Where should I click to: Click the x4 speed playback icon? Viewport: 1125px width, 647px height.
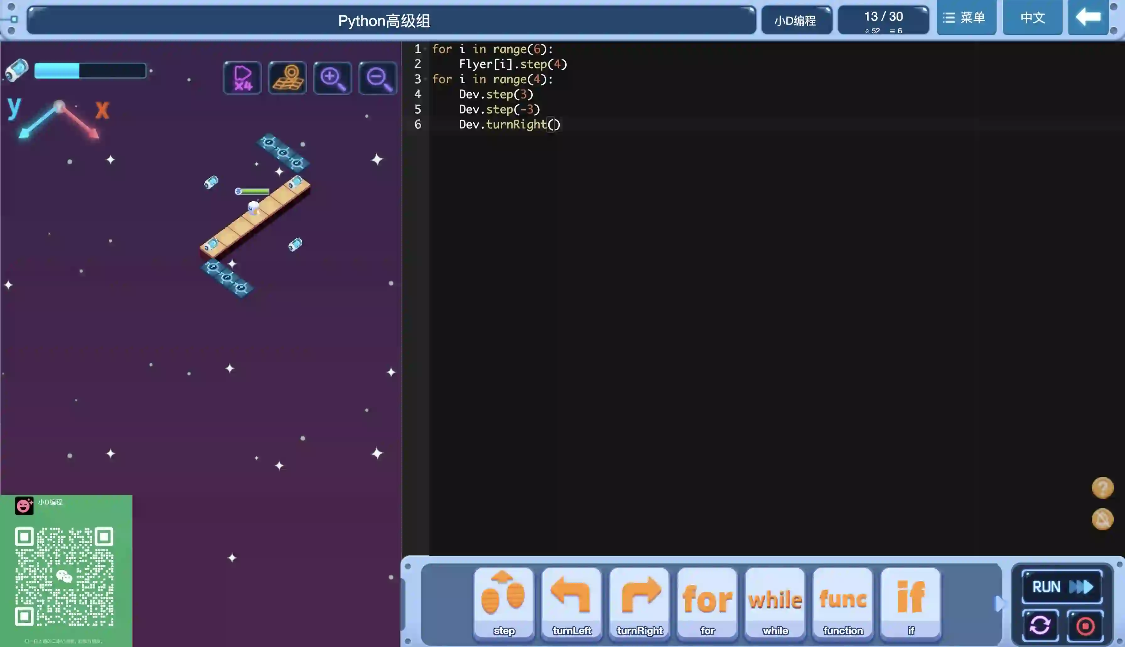click(x=242, y=78)
